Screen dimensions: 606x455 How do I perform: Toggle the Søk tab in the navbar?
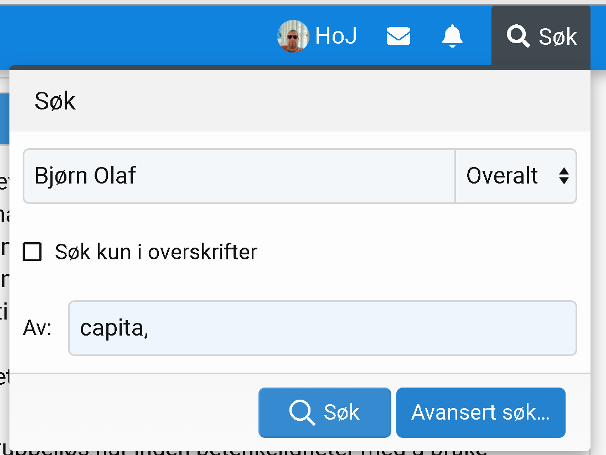541,36
